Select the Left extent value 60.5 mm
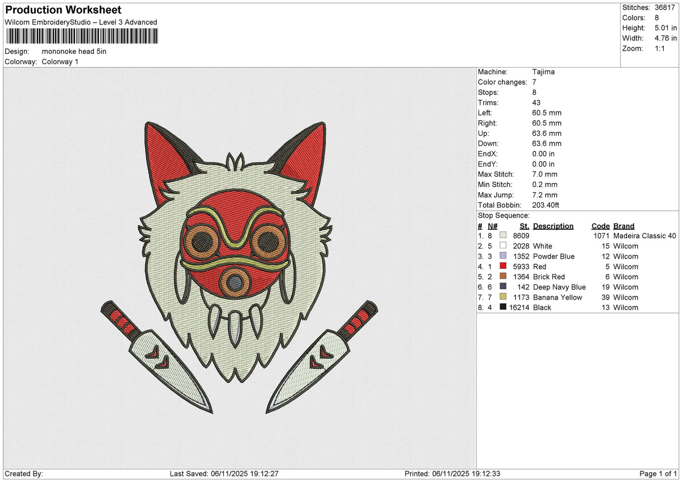This screenshot has width=682, height=482. pyautogui.click(x=547, y=113)
